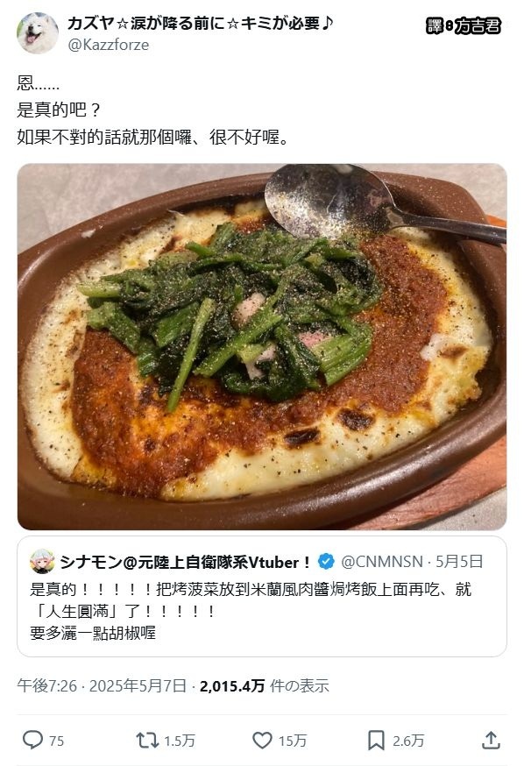
Task: Click the blue verified badge
Action: tap(326, 562)
